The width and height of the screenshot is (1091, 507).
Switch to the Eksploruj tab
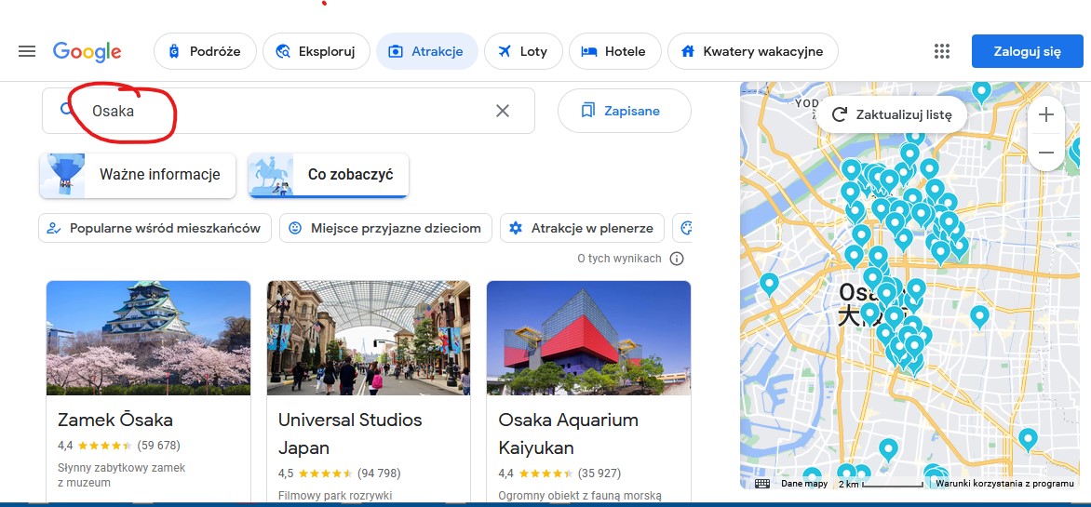pyautogui.click(x=317, y=51)
